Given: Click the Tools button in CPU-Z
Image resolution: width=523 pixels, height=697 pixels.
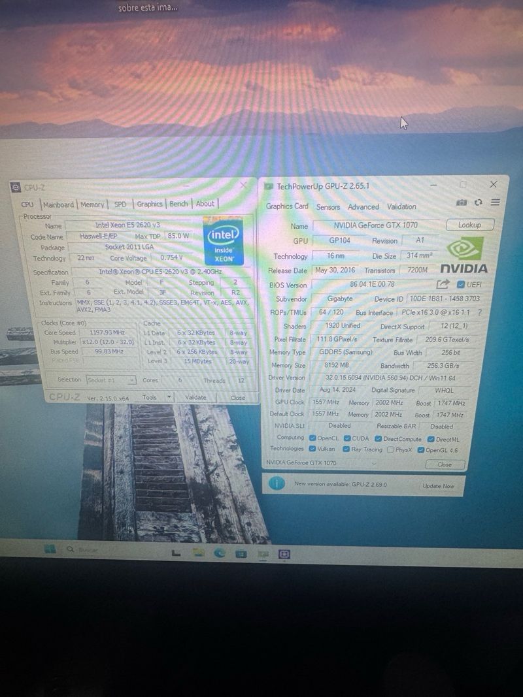Looking at the screenshot, I should pyautogui.click(x=150, y=397).
